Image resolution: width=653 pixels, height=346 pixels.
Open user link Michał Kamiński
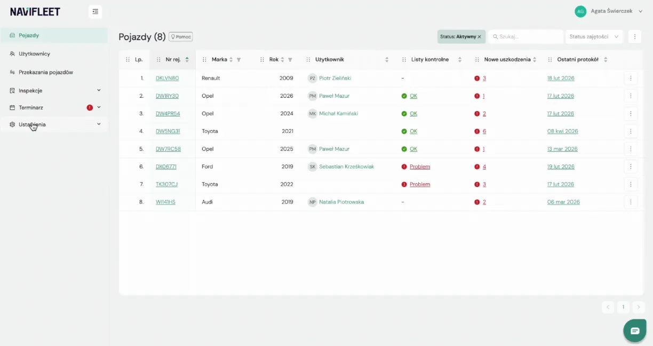point(338,114)
